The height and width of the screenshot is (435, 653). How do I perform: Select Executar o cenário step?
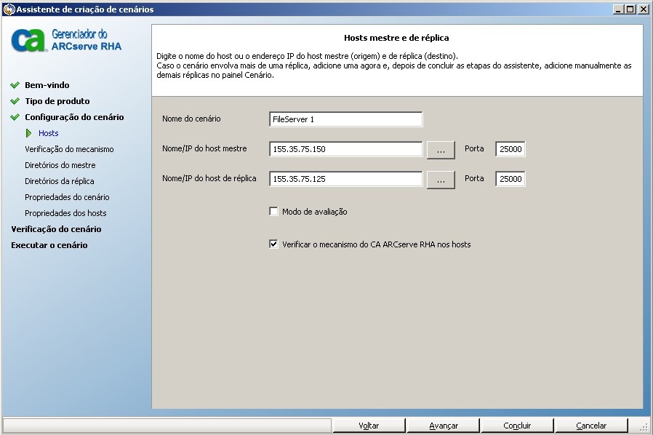tap(49, 245)
